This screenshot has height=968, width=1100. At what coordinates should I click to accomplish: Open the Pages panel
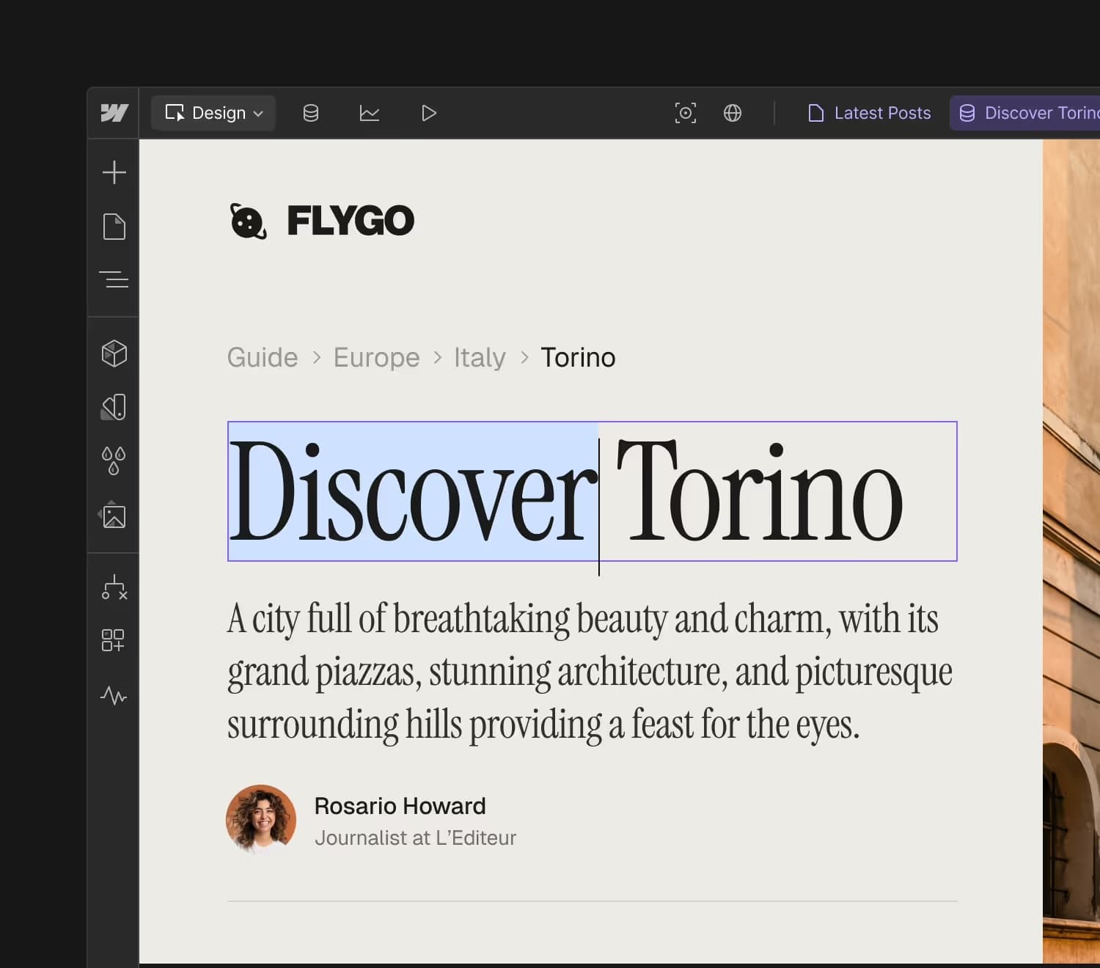click(x=114, y=227)
